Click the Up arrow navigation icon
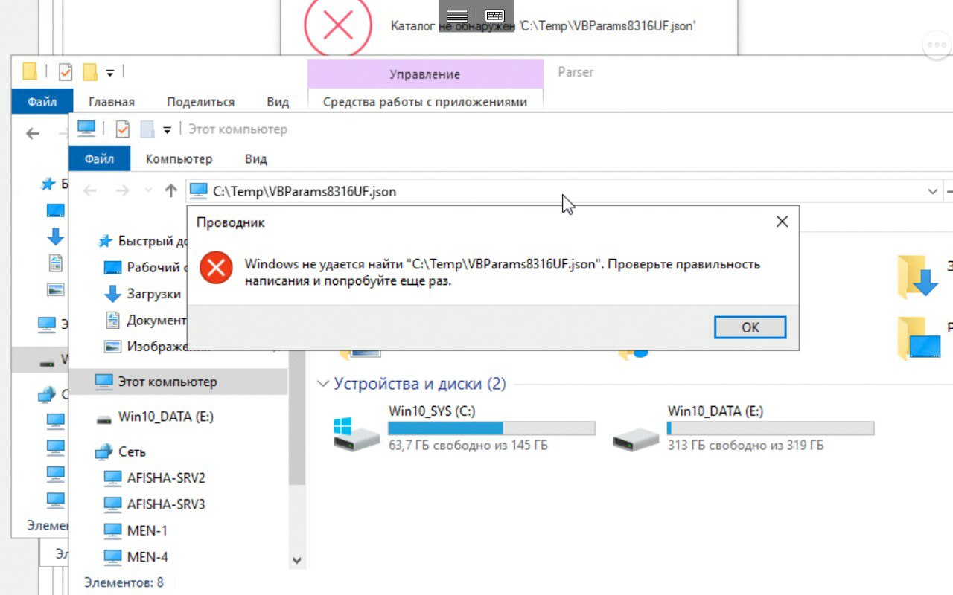The image size is (953, 595). [x=170, y=191]
